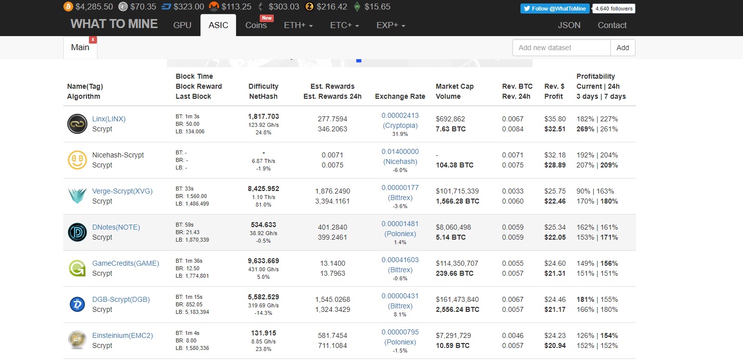This screenshot has width=743, height=363.
Task: Click the Market Cap column header
Action: pyautogui.click(x=455, y=91)
